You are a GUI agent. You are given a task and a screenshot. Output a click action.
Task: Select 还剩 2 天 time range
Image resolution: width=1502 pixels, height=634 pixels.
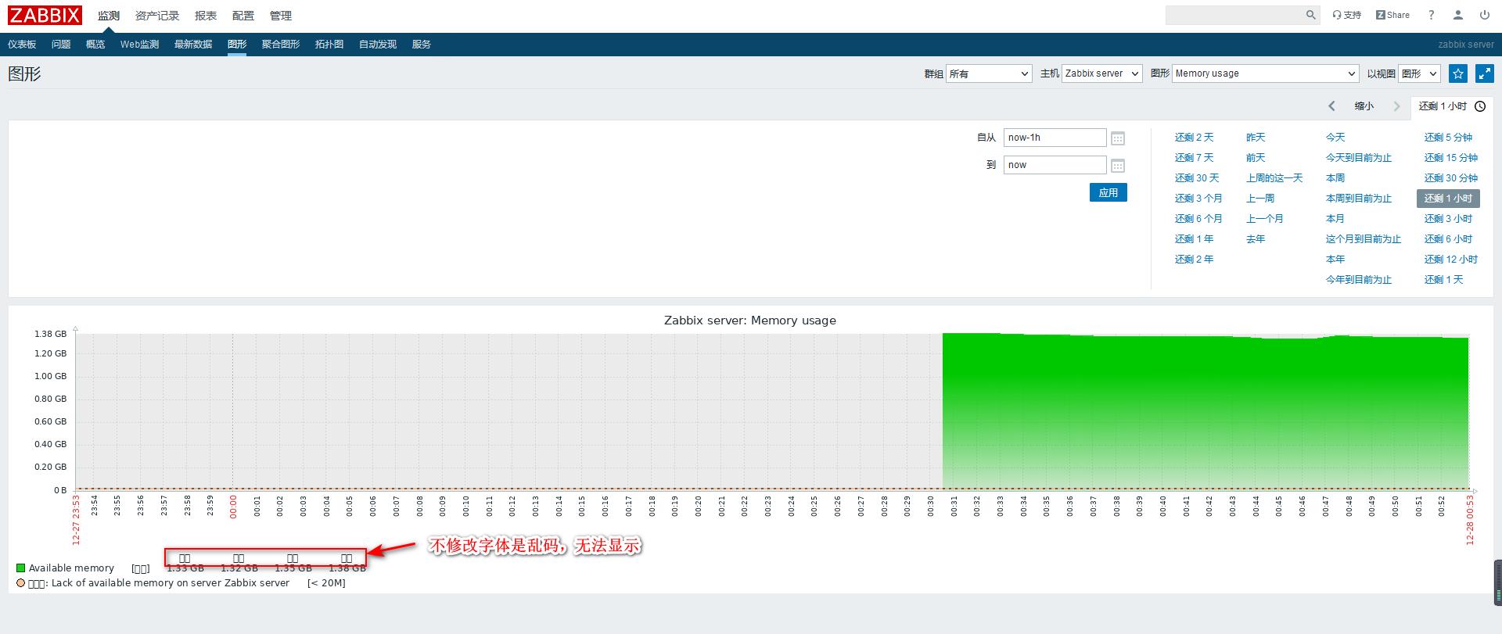pyautogui.click(x=1194, y=138)
